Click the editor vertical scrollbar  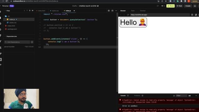coord(117,52)
